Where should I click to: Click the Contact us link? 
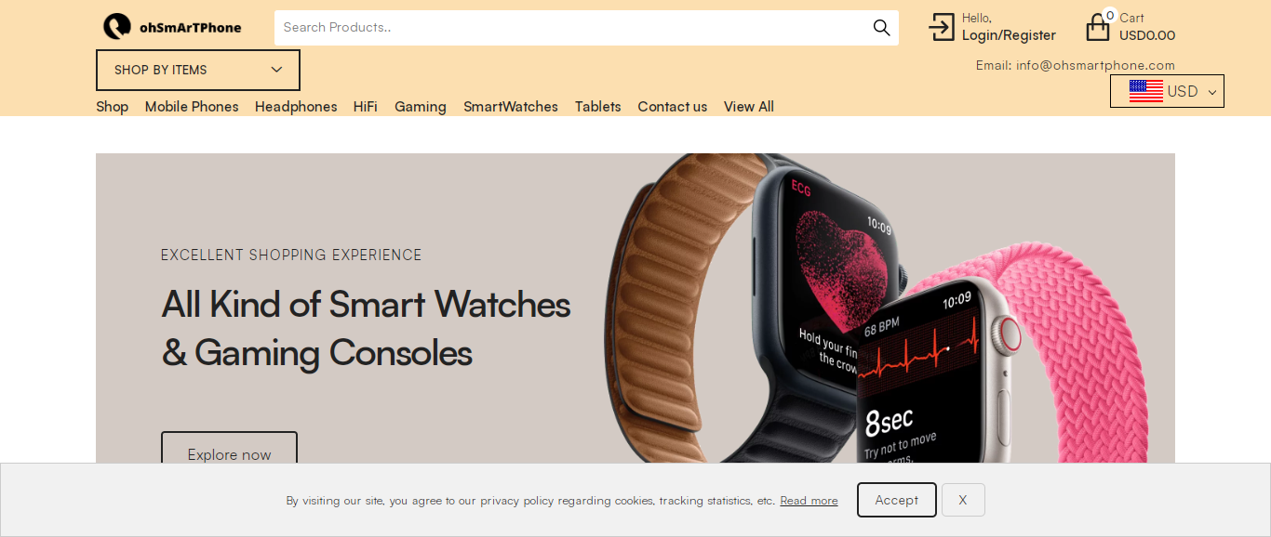[672, 107]
